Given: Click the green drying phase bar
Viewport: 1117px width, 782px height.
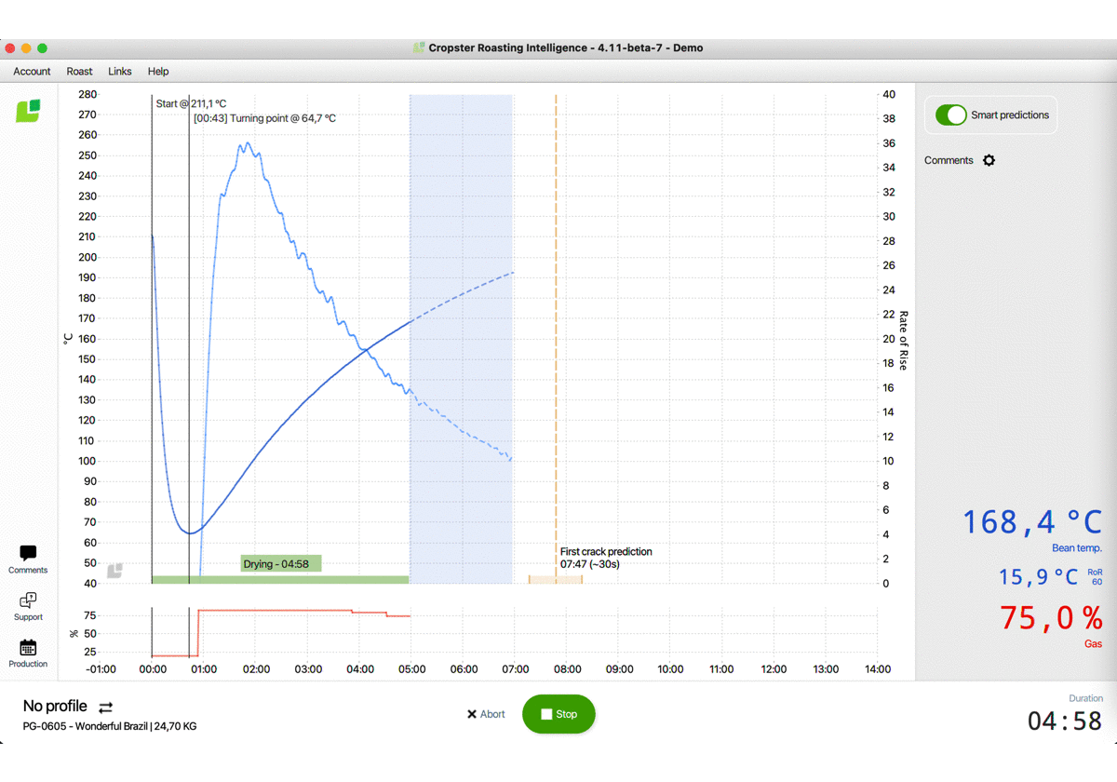Looking at the screenshot, I should click(x=280, y=580).
